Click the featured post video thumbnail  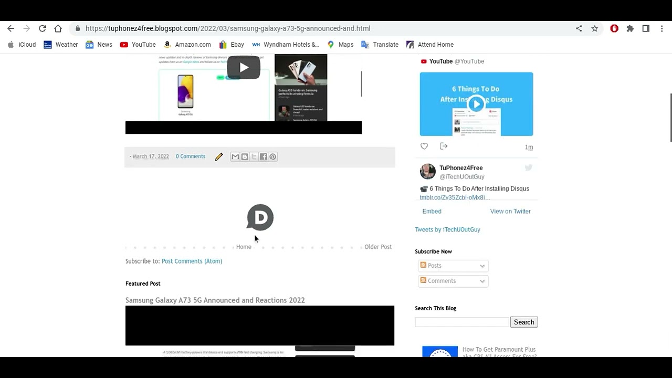pos(260,331)
